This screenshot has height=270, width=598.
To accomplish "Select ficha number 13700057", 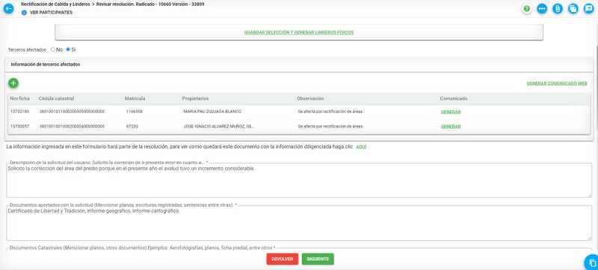I will click(19, 126).
